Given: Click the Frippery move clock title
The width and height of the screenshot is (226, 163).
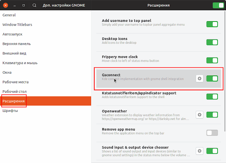Looking at the screenshot, I should tap(120, 57).
